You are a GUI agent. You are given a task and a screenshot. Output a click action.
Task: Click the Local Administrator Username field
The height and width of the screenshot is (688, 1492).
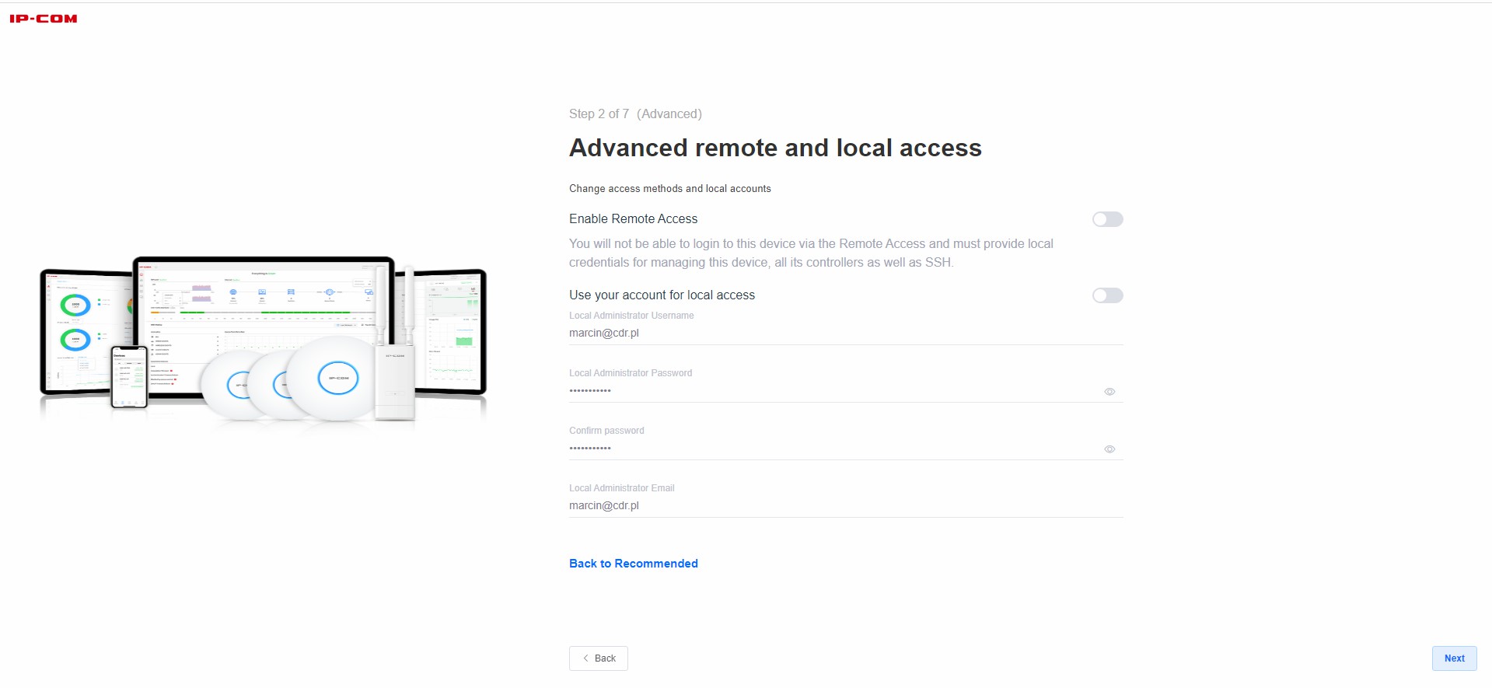coord(846,334)
